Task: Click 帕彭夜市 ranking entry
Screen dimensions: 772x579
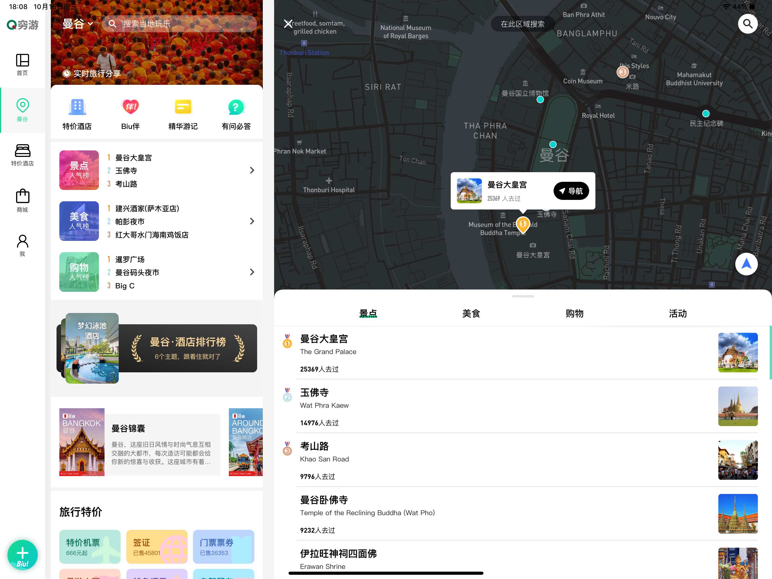Action: pos(129,222)
